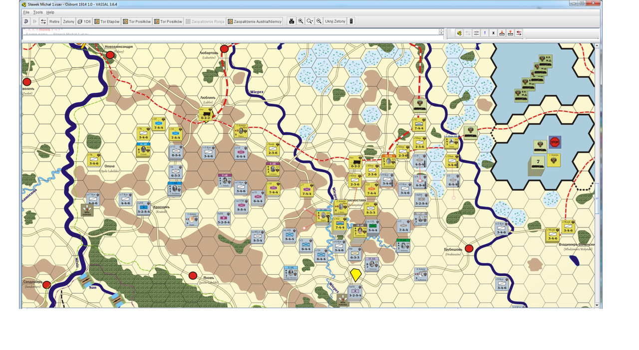The image size is (639, 350).
Task: Select the red STOP marker
Action: tap(554, 142)
